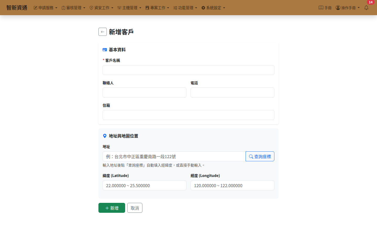Click the address helper text about 查詢座標
377x241 pixels.
pos(154,165)
